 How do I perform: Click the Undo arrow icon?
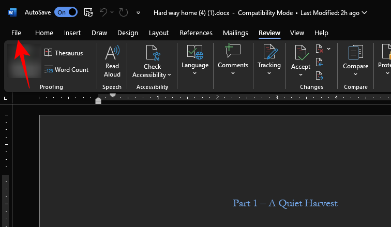[103, 12]
